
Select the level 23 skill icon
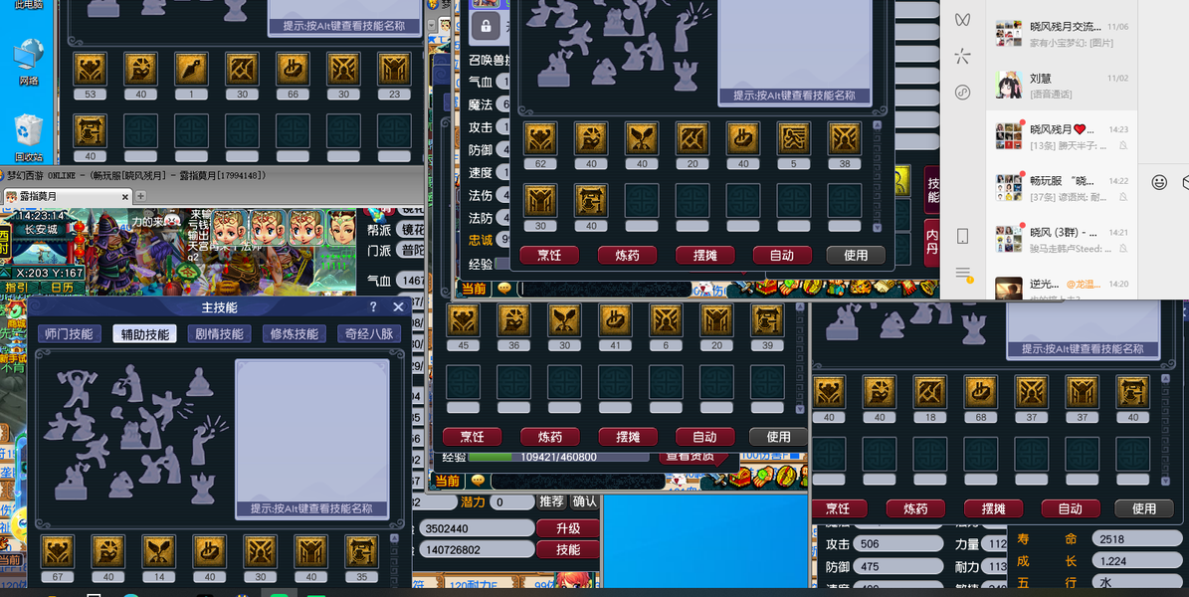394,69
